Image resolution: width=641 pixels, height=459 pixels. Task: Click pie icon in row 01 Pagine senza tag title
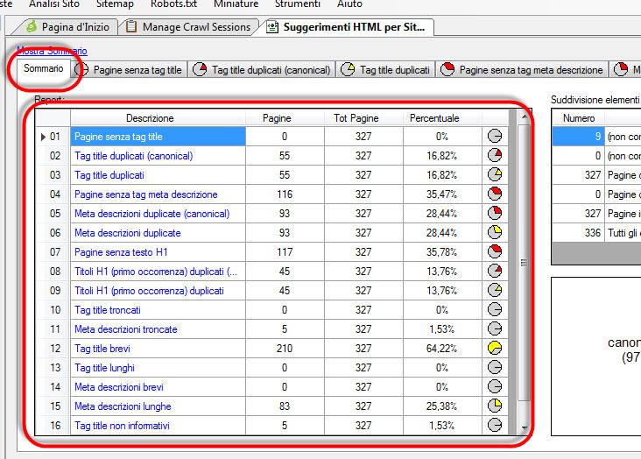[495, 137]
